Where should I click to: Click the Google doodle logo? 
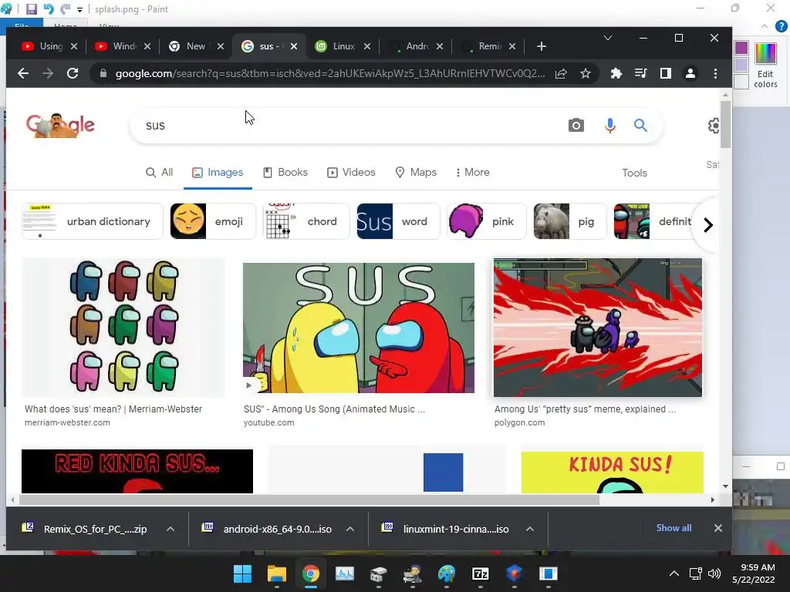pos(60,126)
